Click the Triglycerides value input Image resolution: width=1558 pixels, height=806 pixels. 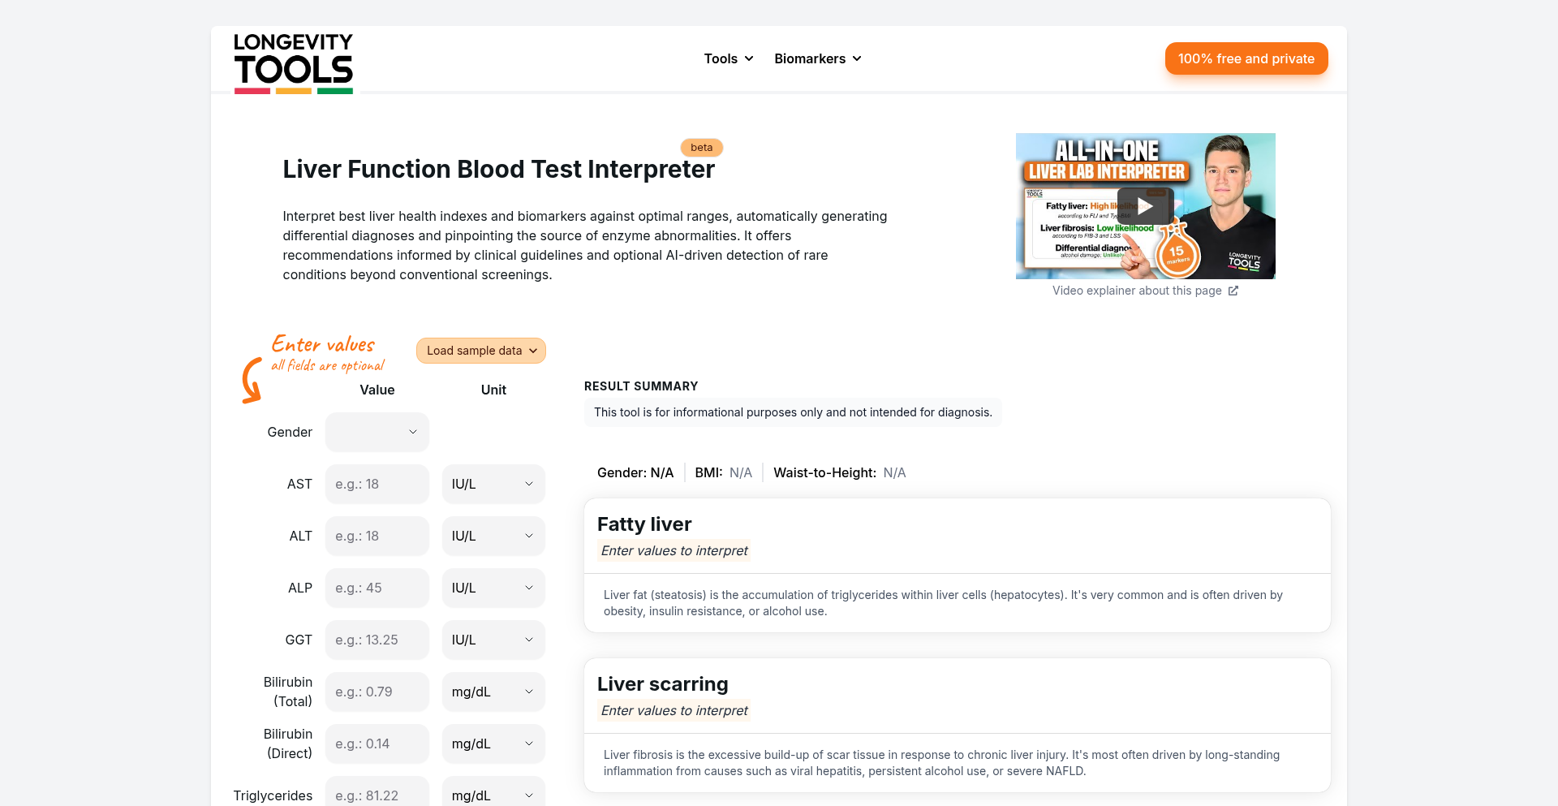coord(377,795)
